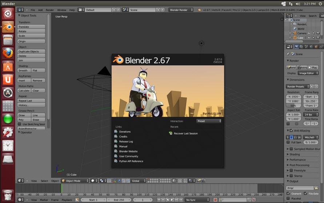Jump to the first frame in timeline
324x203 pixels.
(x=159, y=200)
